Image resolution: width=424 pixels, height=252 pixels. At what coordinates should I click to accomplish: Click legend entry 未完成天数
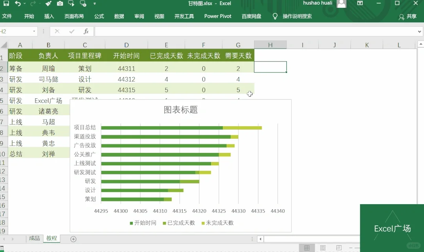217,223
